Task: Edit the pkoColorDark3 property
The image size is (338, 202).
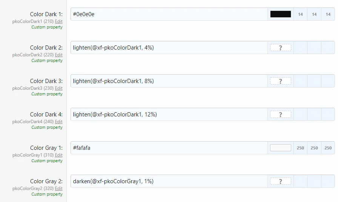Action: pos(58,88)
